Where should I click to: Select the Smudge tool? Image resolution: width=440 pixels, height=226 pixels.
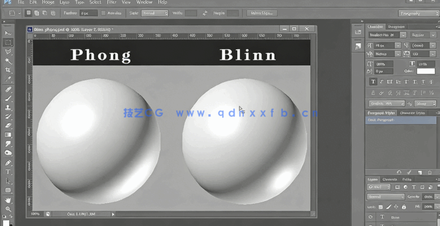tap(8, 144)
